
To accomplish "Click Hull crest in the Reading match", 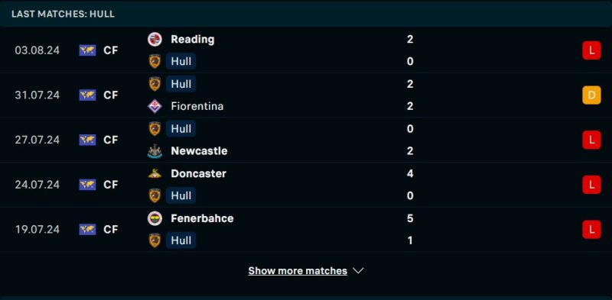I will [x=155, y=62].
